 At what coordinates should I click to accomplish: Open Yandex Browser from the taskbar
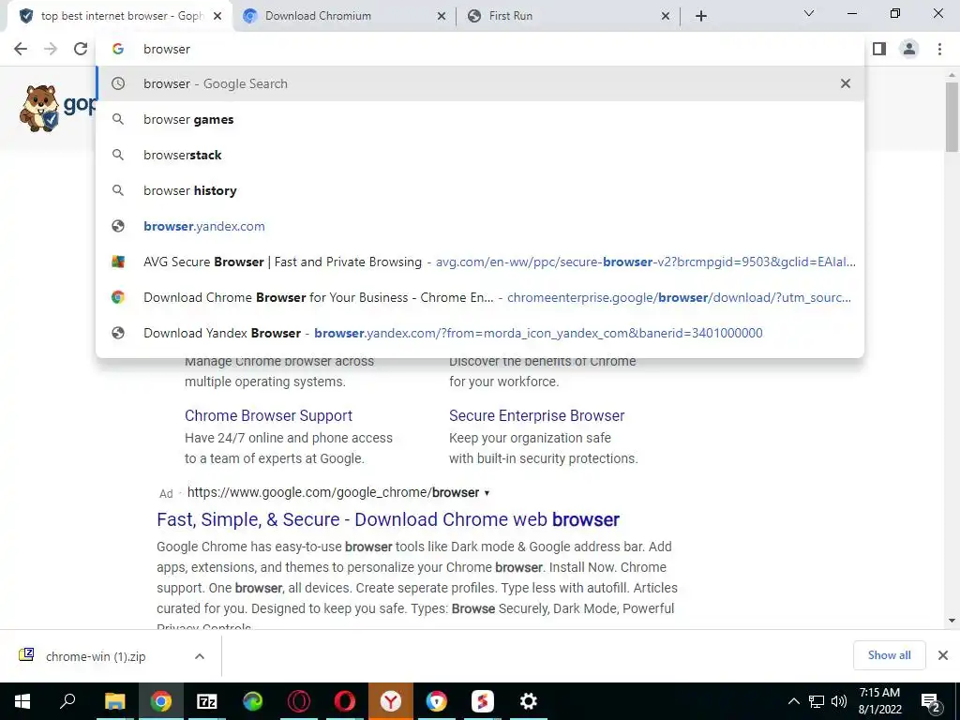[x=391, y=701]
